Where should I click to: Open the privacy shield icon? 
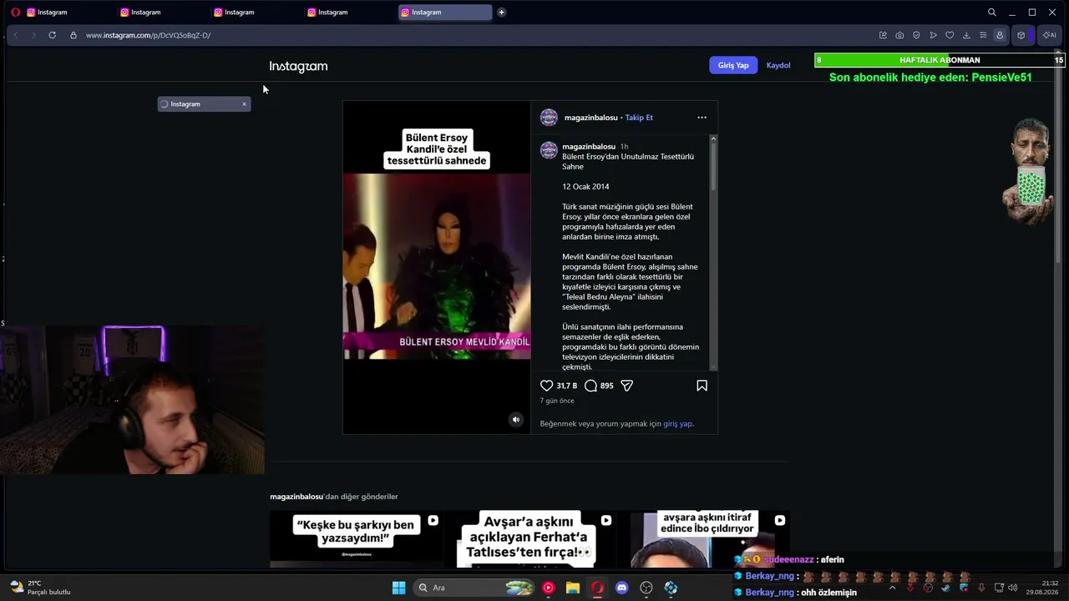[x=916, y=35]
